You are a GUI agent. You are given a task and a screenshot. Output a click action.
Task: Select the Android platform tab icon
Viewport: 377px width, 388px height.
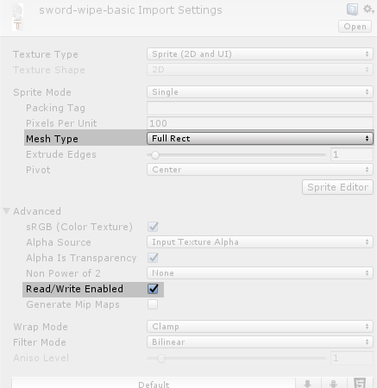(x=333, y=384)
